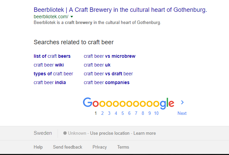
Task: Click the Next page text link
Action: pos(182,113)
